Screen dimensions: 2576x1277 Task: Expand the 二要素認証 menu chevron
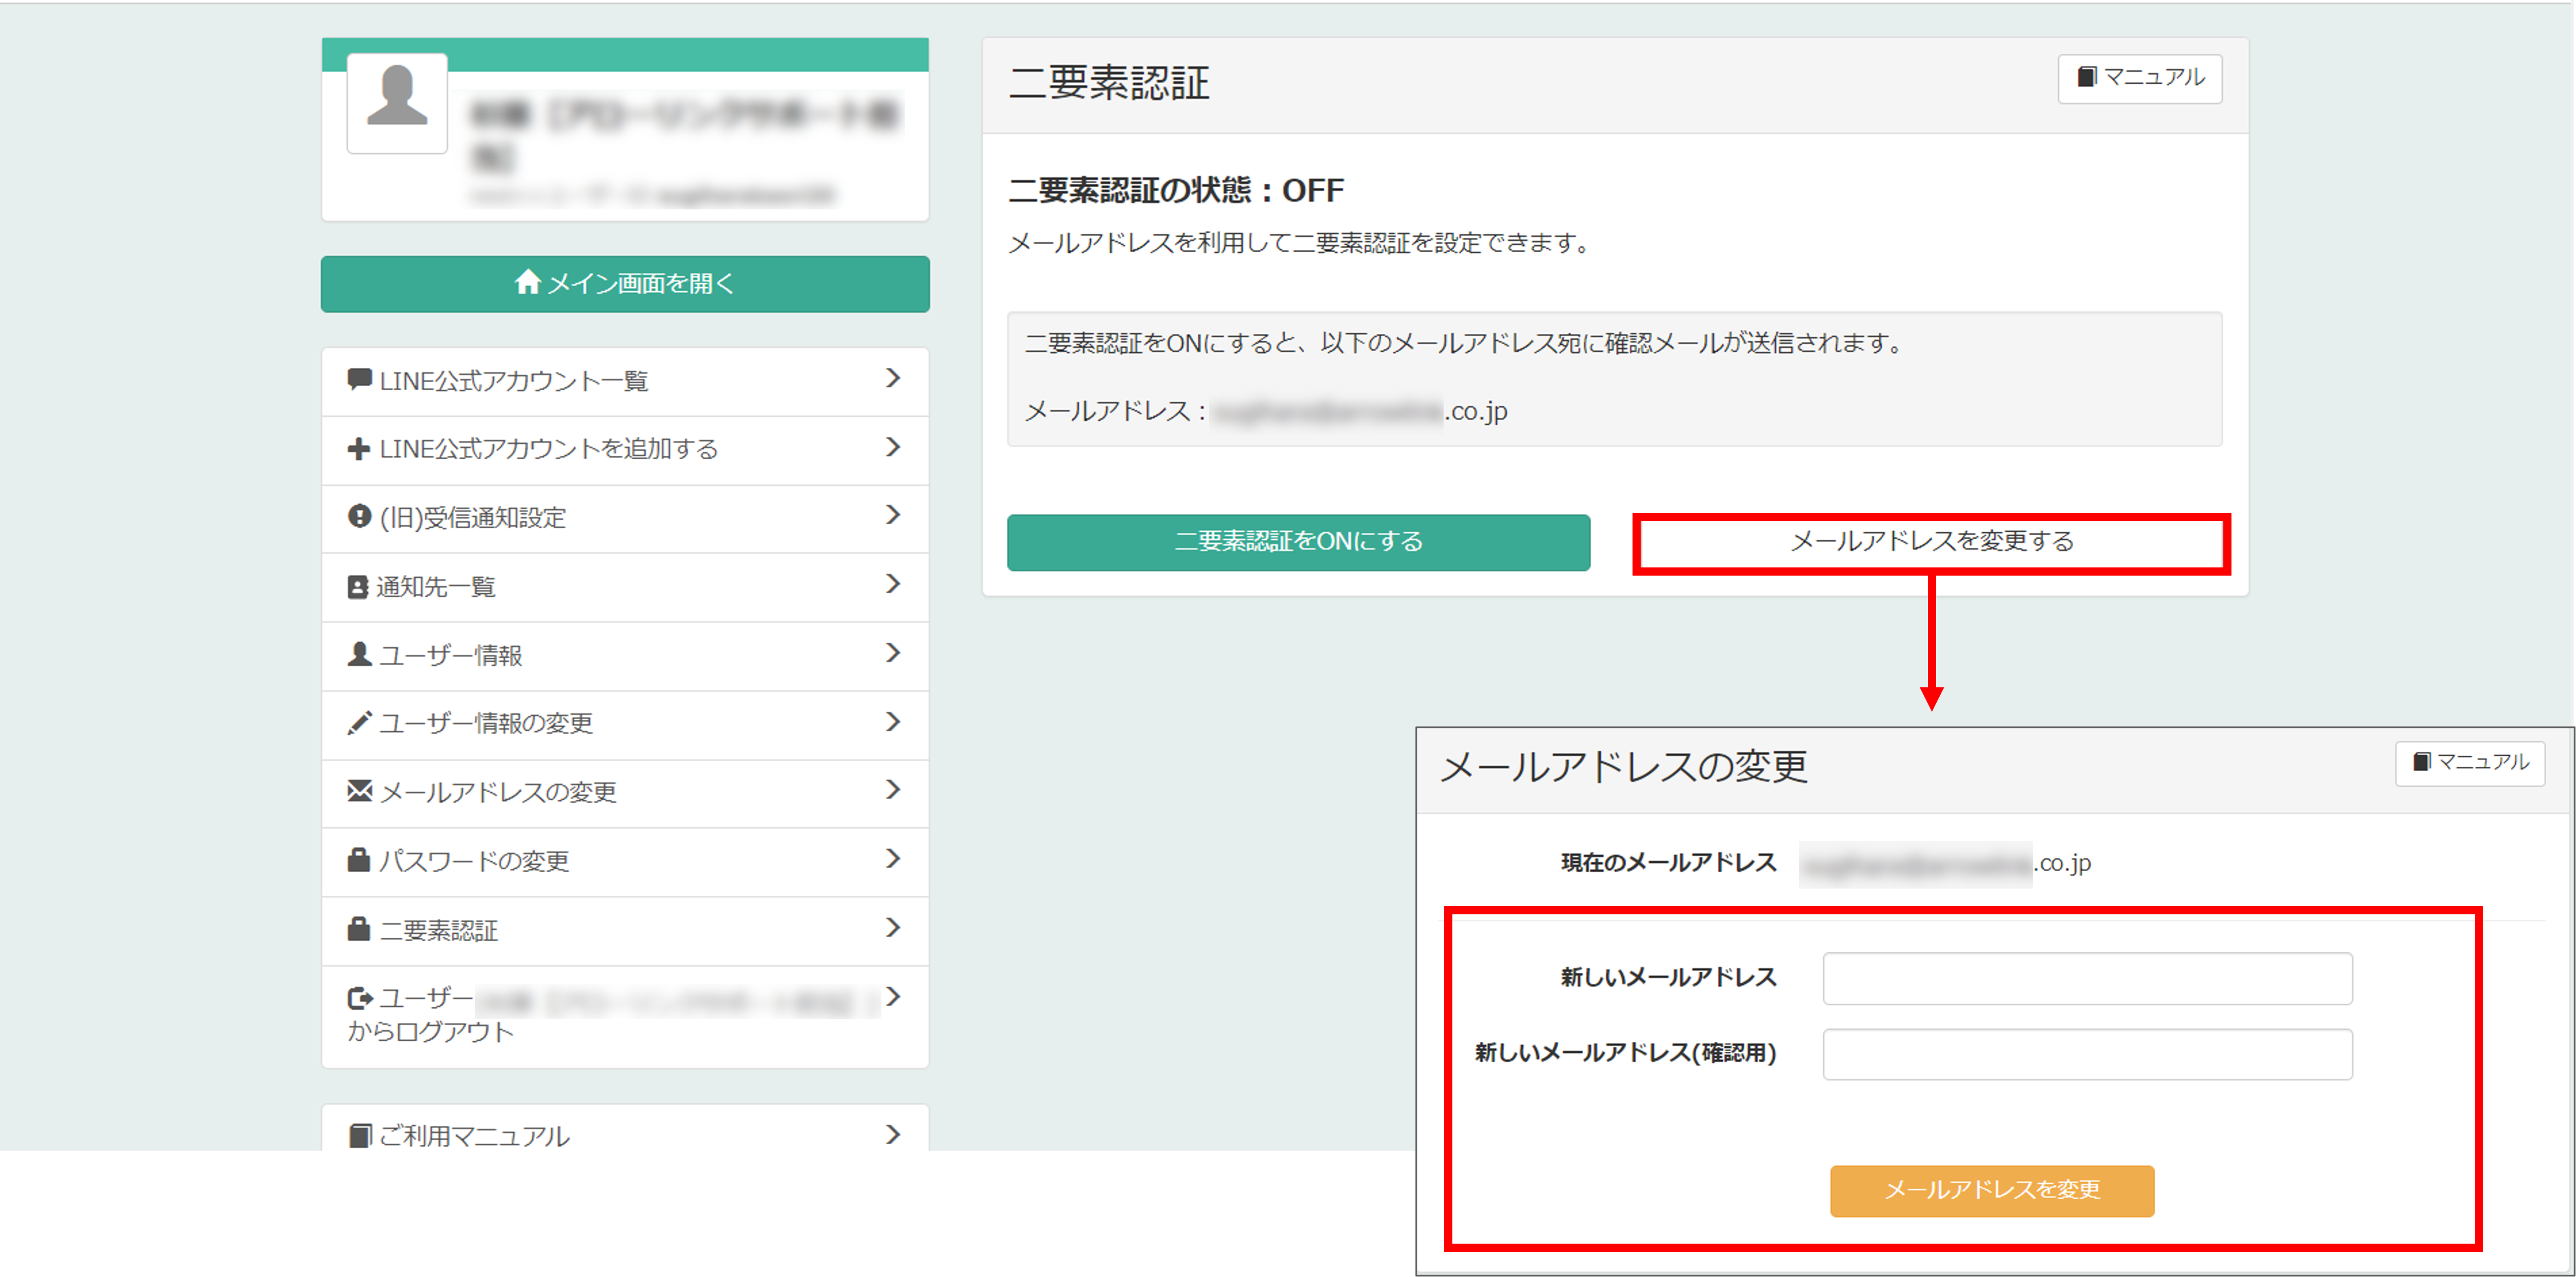coord(893,928)
